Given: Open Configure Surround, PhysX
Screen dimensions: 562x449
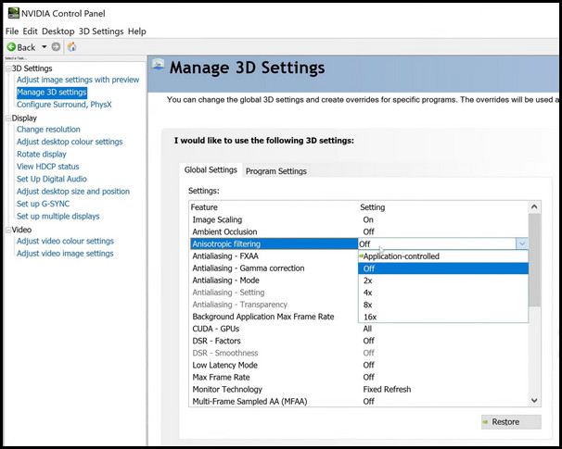Looking at the screenshot, I should coord(64,105).
